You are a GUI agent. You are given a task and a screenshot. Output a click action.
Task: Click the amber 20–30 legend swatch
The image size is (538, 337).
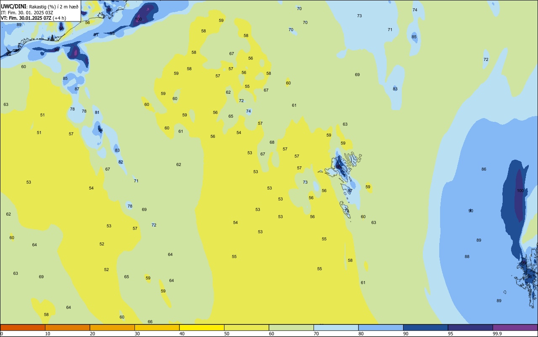[112, 327]
